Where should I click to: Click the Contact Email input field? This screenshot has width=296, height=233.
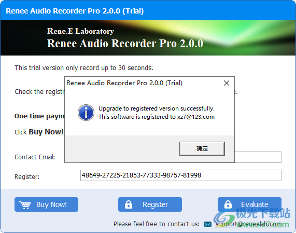[258, 157]
